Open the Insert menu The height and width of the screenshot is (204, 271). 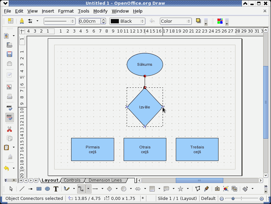coord(48,11)
